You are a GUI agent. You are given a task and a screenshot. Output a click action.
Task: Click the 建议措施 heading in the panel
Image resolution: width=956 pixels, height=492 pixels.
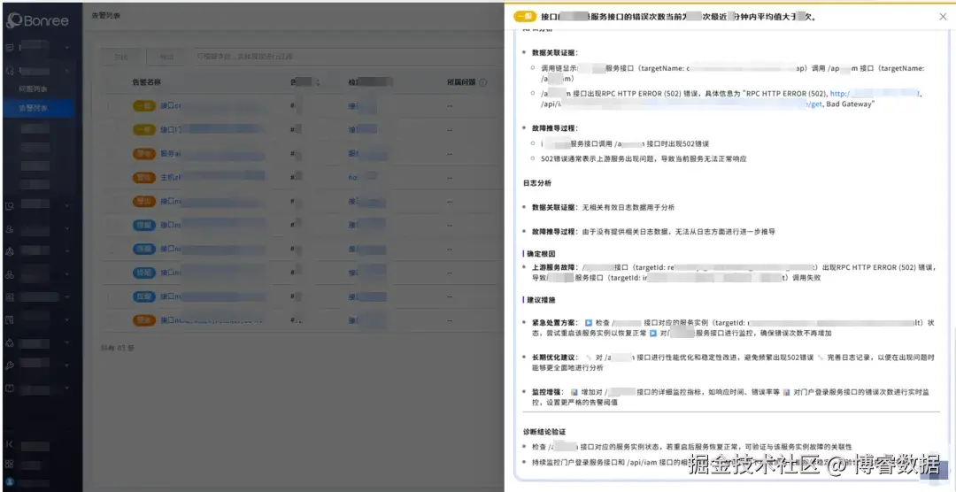[x=540, y=300]
